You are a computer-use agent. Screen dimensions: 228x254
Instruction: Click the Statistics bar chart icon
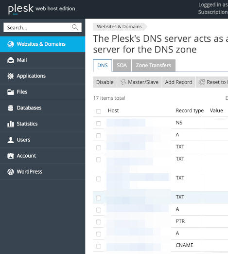pyautogui.click(x=11, y=124)
